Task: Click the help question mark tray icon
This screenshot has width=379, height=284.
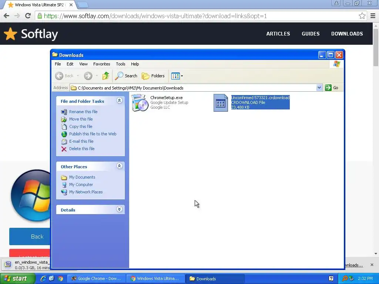Action: pyautogui.click(x=331, y=278)
